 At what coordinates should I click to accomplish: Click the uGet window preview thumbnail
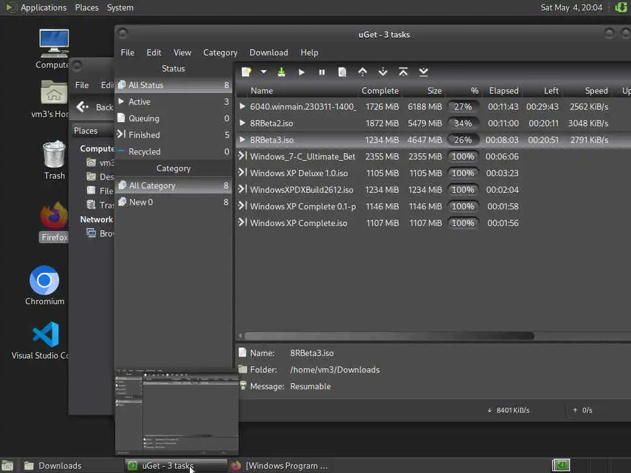pos(177,411)
